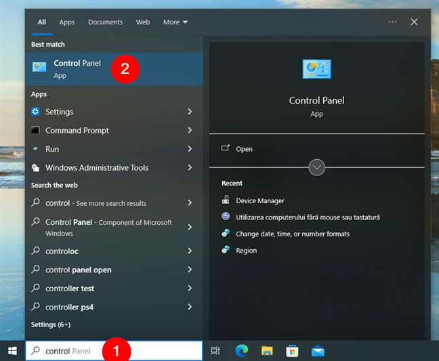The width and height of the screenshot is (439, 361).
Task: Click the Change date, time formats globe icon
Action: (x=226, y=233)
